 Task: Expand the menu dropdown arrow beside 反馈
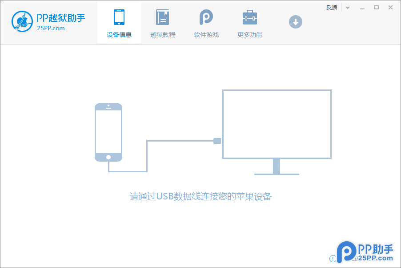click(347, 8)
